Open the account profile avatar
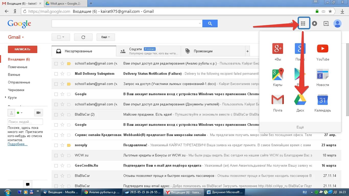 (x=338, y=23)
